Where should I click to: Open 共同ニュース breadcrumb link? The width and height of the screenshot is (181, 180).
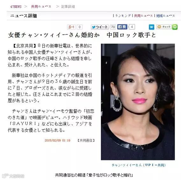[41, 7]
